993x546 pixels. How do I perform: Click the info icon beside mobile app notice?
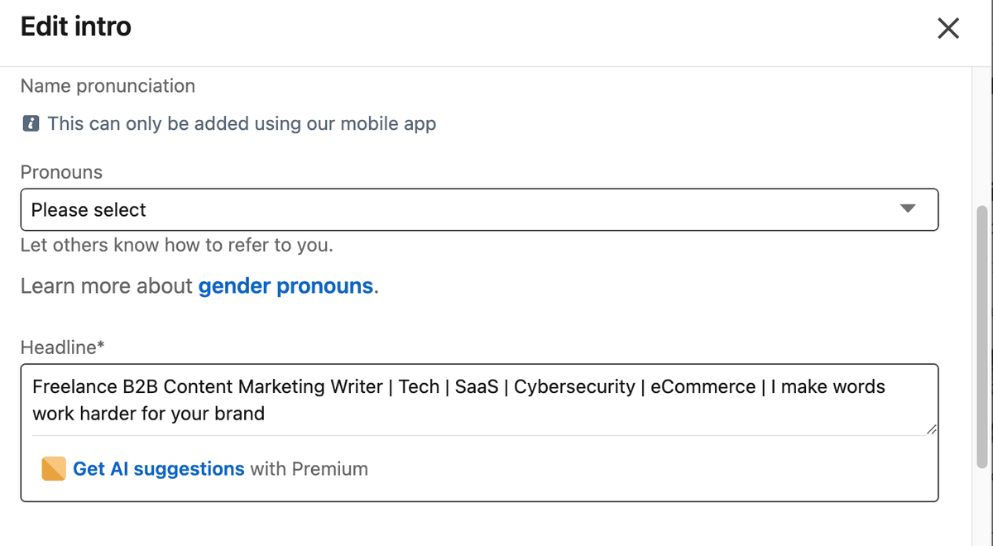click(31, 124)
